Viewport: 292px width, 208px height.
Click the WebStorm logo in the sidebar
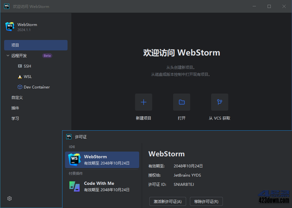click(10, 27)
